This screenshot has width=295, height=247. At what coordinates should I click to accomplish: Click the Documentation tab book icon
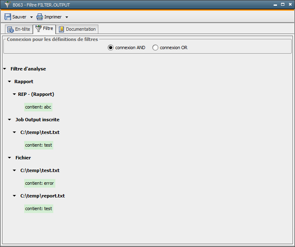click(x=61, y=29)
